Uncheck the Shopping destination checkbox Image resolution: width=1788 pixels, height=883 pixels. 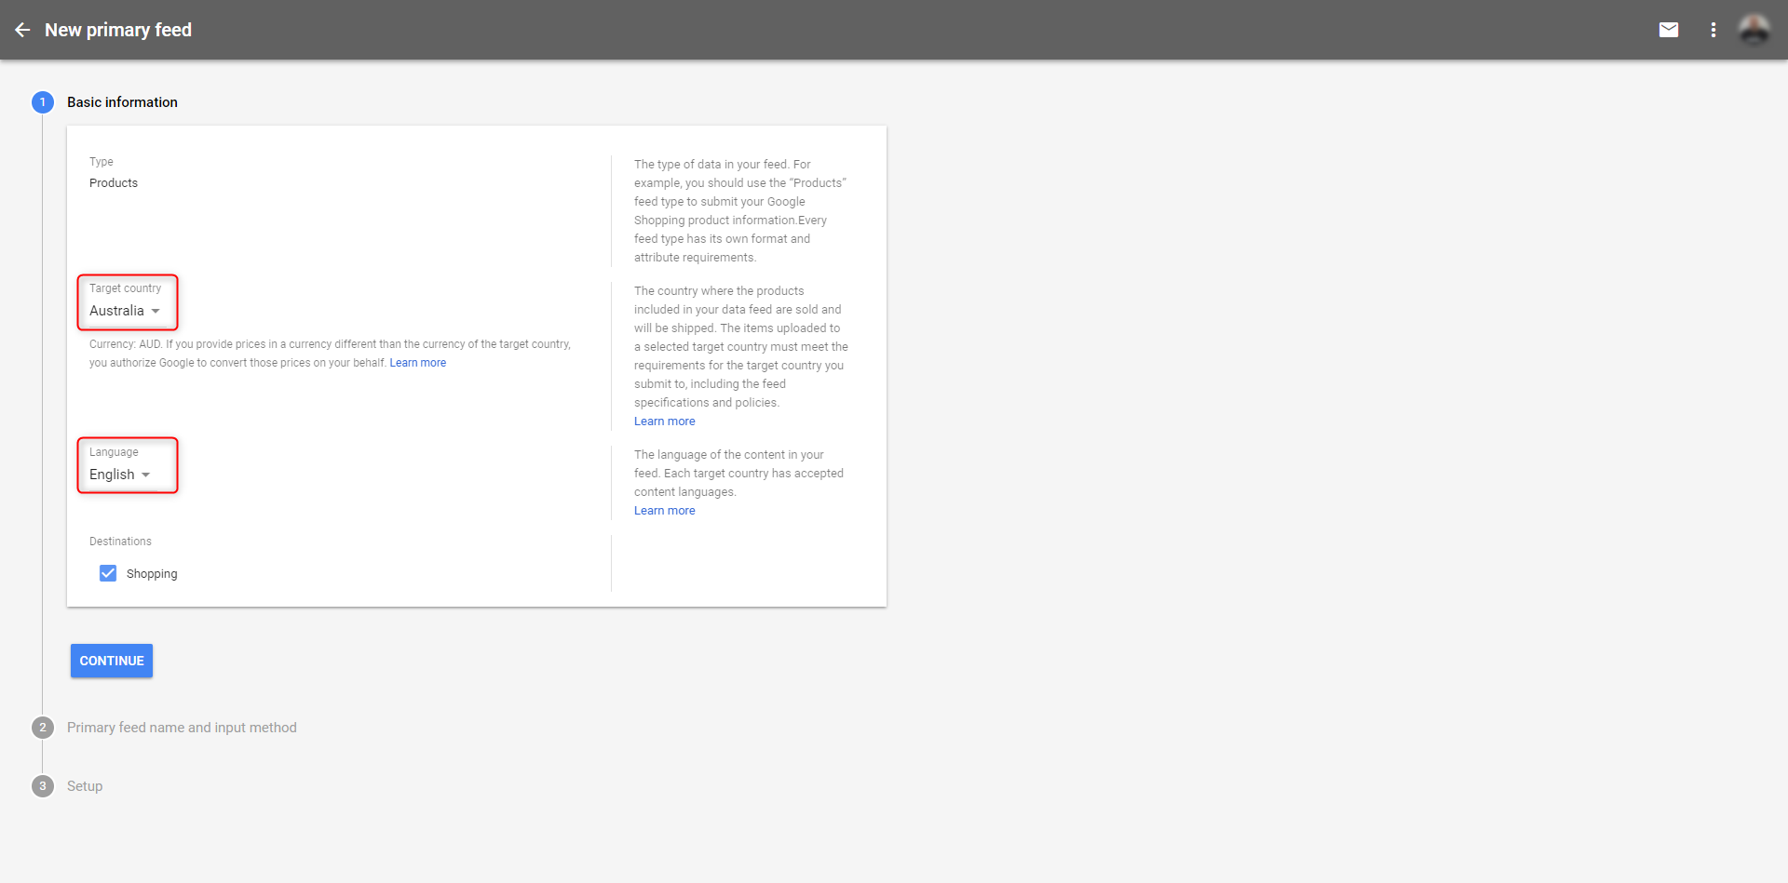click(108, 573)
